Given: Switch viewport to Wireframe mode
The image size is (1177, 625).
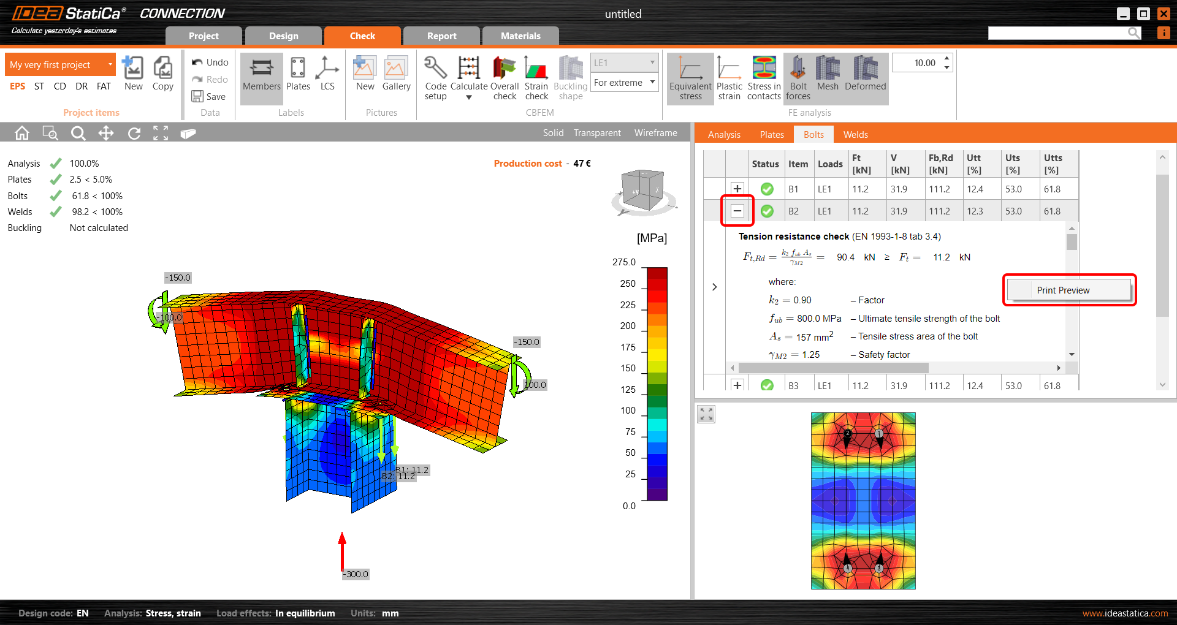Looking at the screenshot, I should point(655,132).
